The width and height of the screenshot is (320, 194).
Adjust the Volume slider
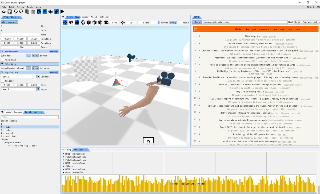[155, 23]
